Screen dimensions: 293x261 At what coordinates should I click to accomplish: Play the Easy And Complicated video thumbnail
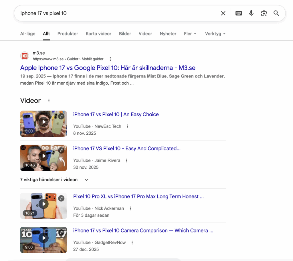(43, 156)
